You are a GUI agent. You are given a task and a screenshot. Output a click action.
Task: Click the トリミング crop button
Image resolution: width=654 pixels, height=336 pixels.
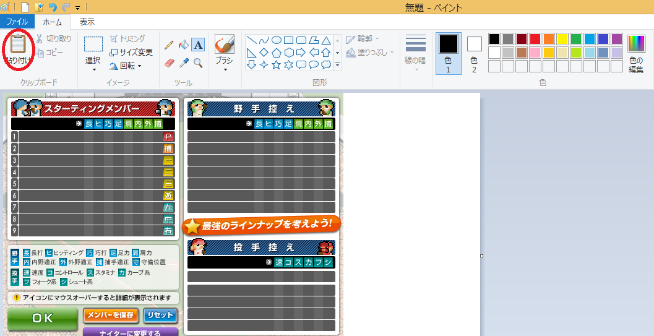coord(127,39)
